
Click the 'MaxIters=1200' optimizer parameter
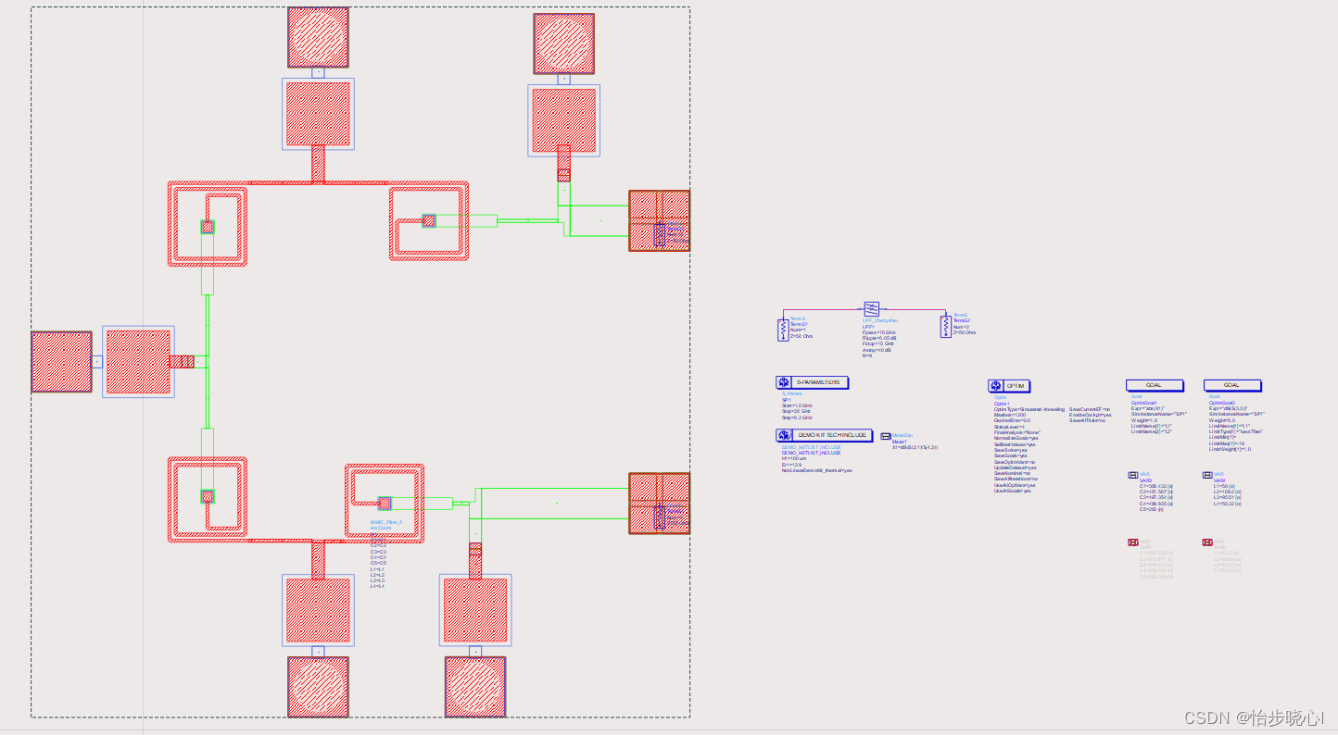[x=1010, y=415]
